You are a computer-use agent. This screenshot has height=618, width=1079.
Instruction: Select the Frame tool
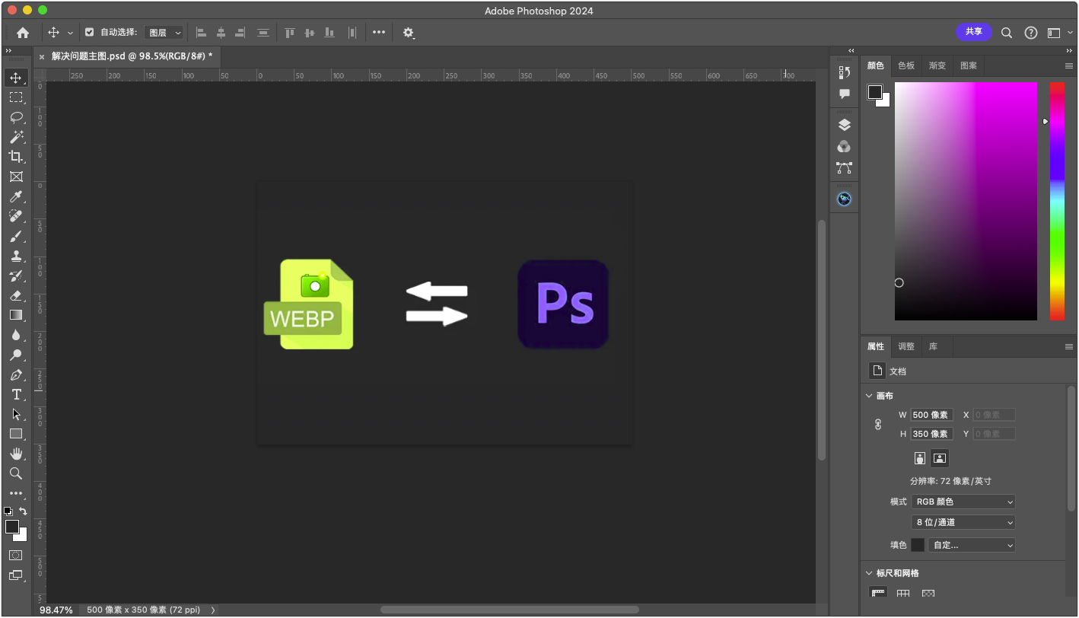tap(16, 177)
